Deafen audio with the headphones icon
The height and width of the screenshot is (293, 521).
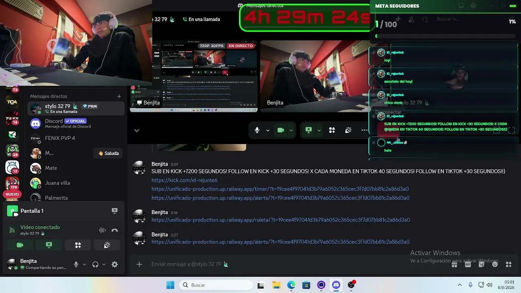click(x=95, y=265)
